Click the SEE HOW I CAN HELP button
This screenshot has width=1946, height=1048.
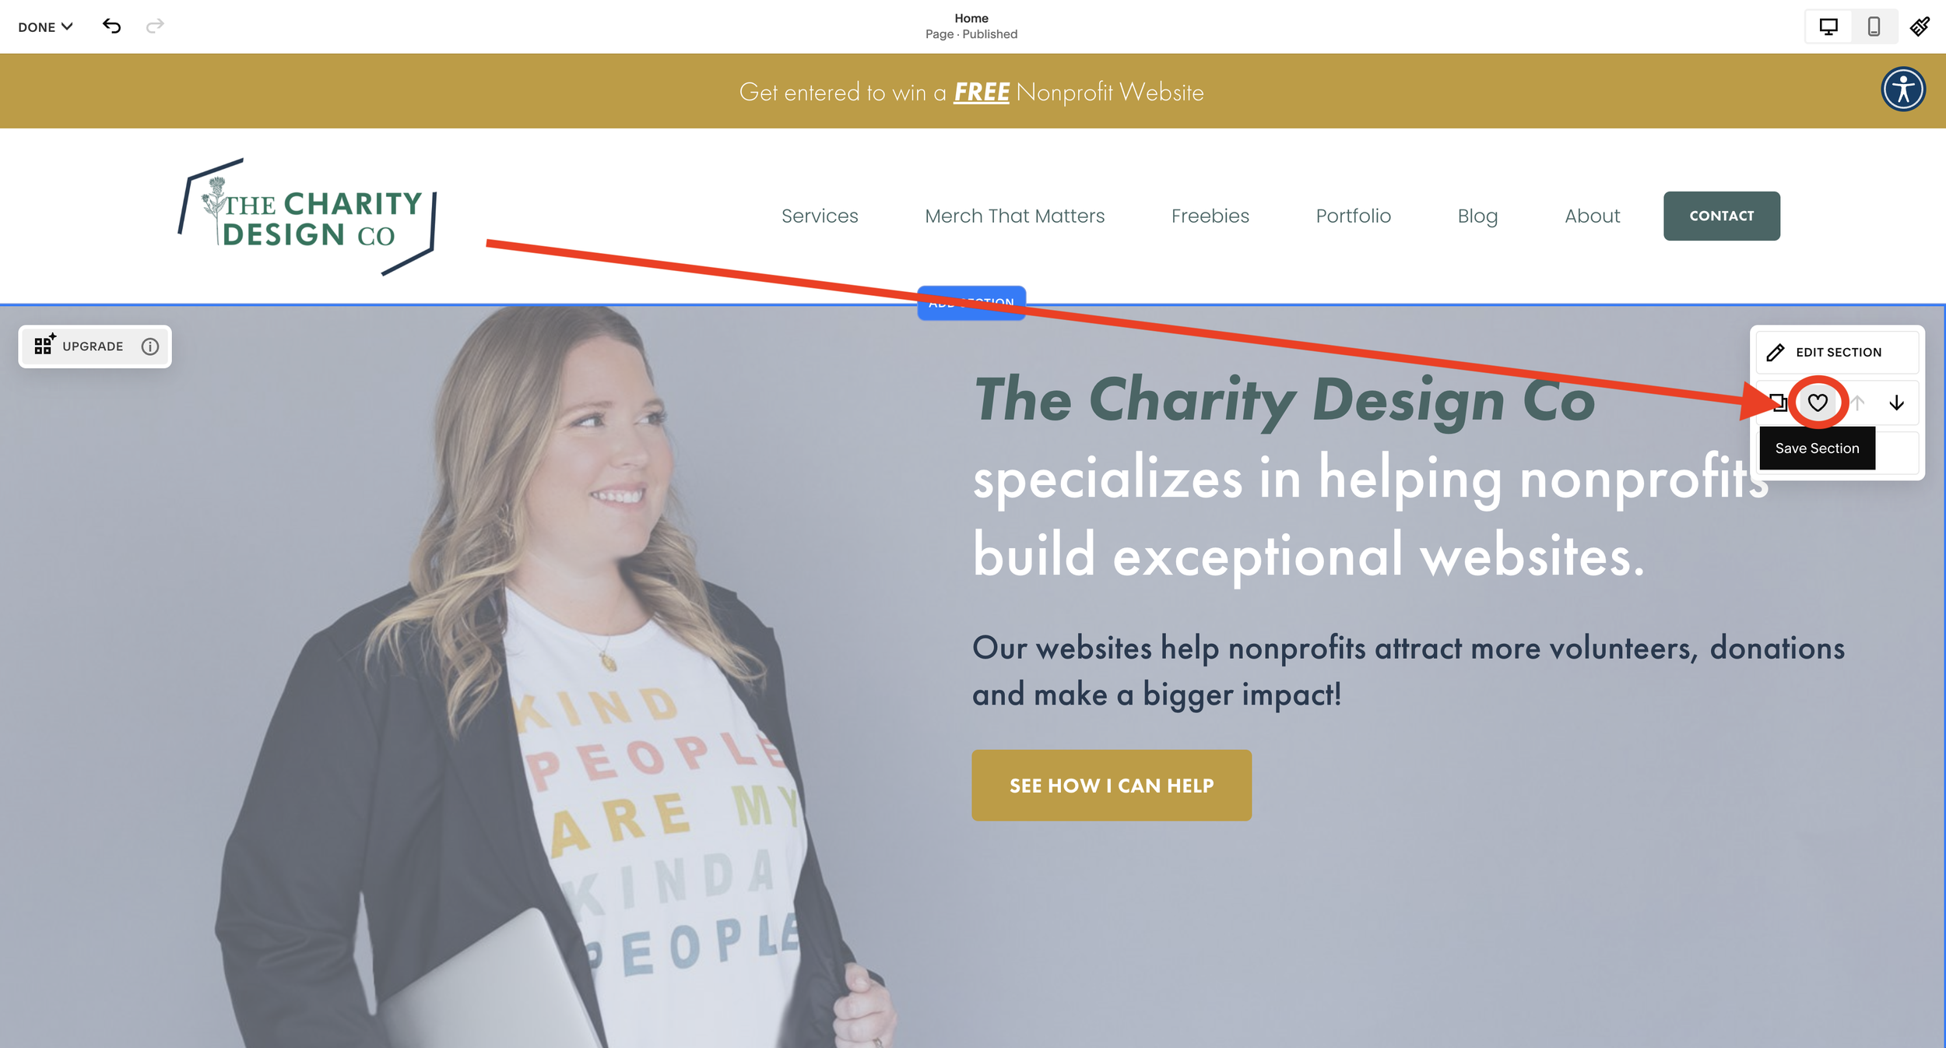pos(1111,785)
